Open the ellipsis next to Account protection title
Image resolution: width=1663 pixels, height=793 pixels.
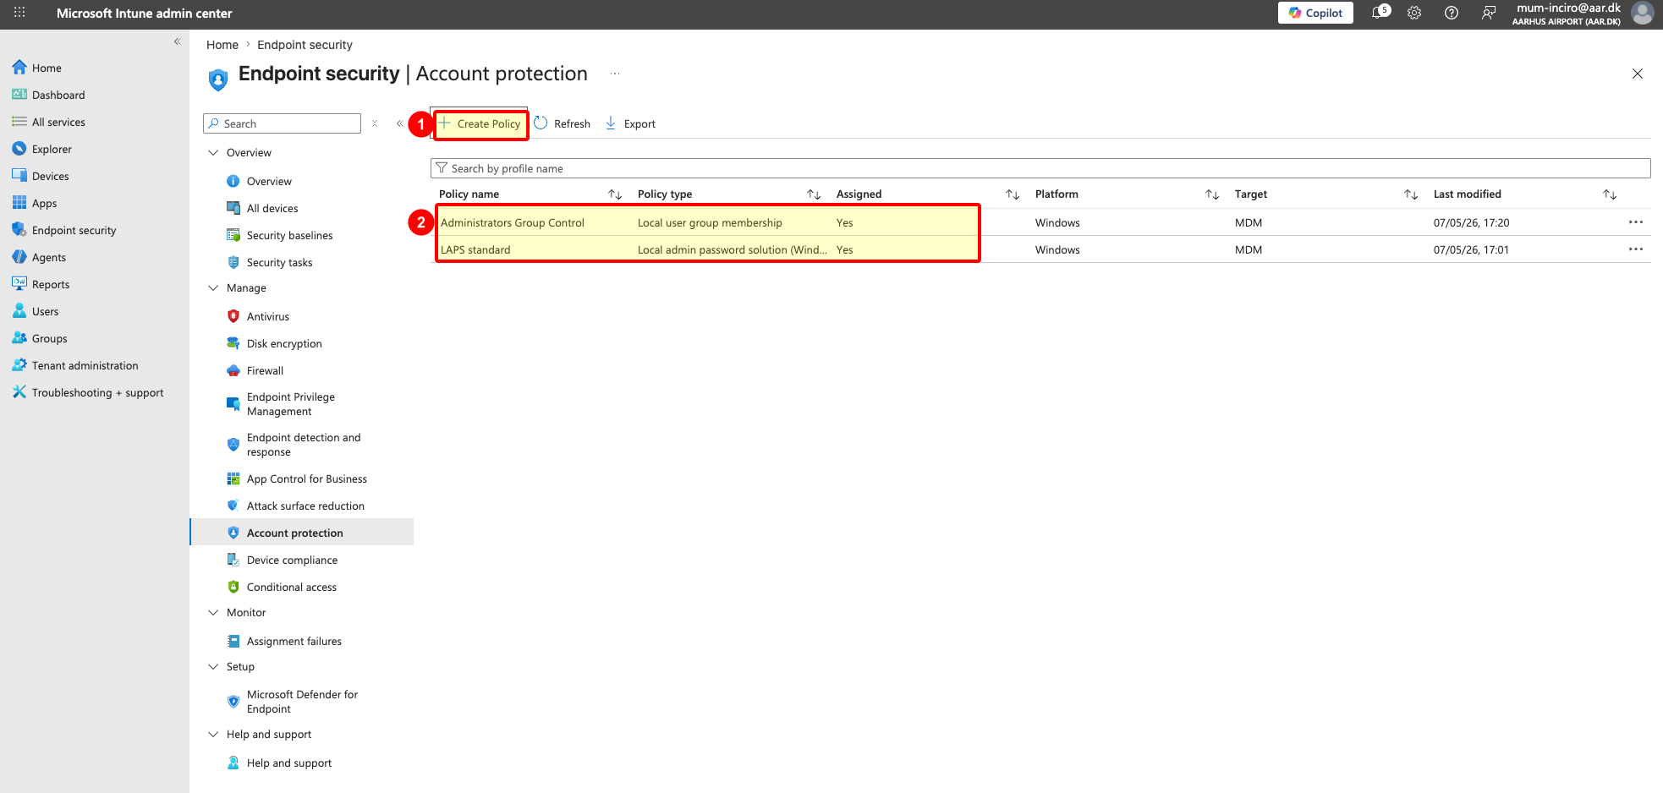(x=615, y=74)
